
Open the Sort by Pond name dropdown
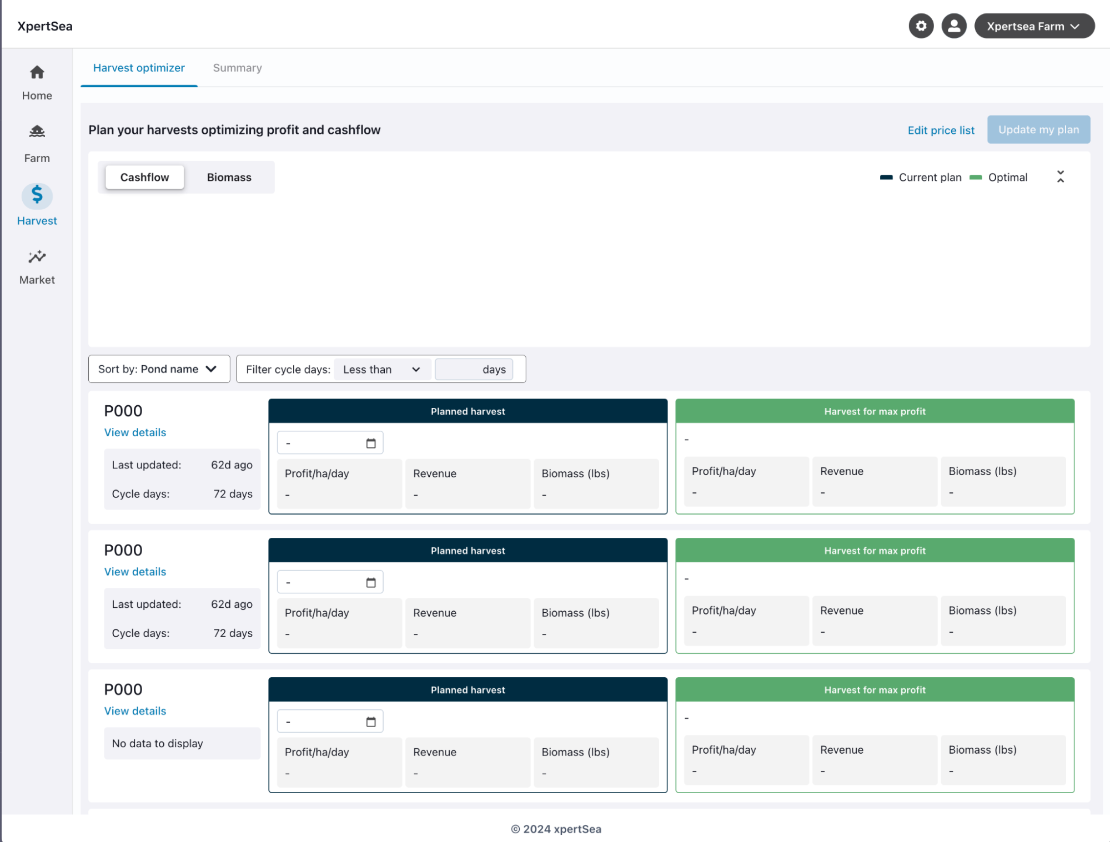coord(159,369)
